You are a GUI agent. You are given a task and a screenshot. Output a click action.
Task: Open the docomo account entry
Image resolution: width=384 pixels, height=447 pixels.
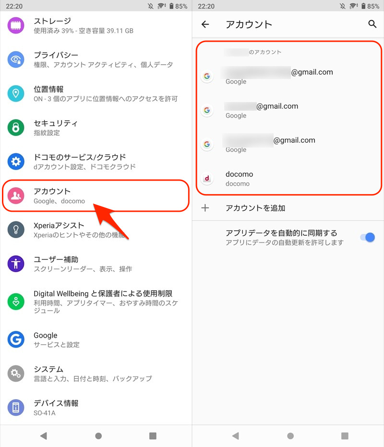click(288, 178)
